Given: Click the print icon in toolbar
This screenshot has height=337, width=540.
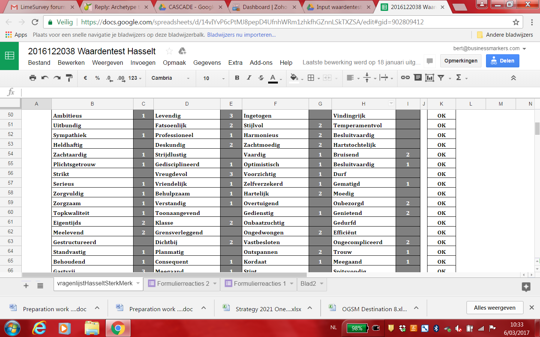Looking at the screenshot, I should 33,78.
